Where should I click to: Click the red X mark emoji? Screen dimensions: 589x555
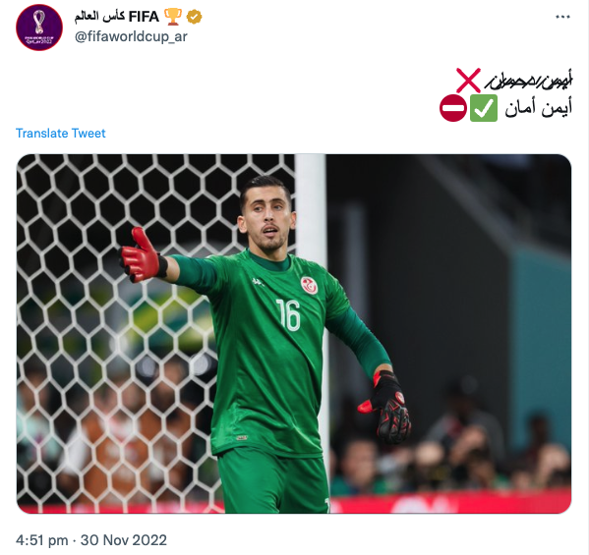(x=468, y=80)
